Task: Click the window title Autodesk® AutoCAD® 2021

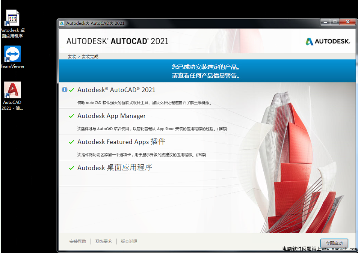Action: pyautogui.click(x=95, y=23)
